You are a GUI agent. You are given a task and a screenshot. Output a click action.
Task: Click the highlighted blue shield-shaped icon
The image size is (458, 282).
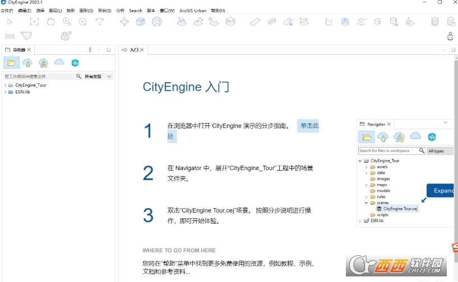point(345,22)
